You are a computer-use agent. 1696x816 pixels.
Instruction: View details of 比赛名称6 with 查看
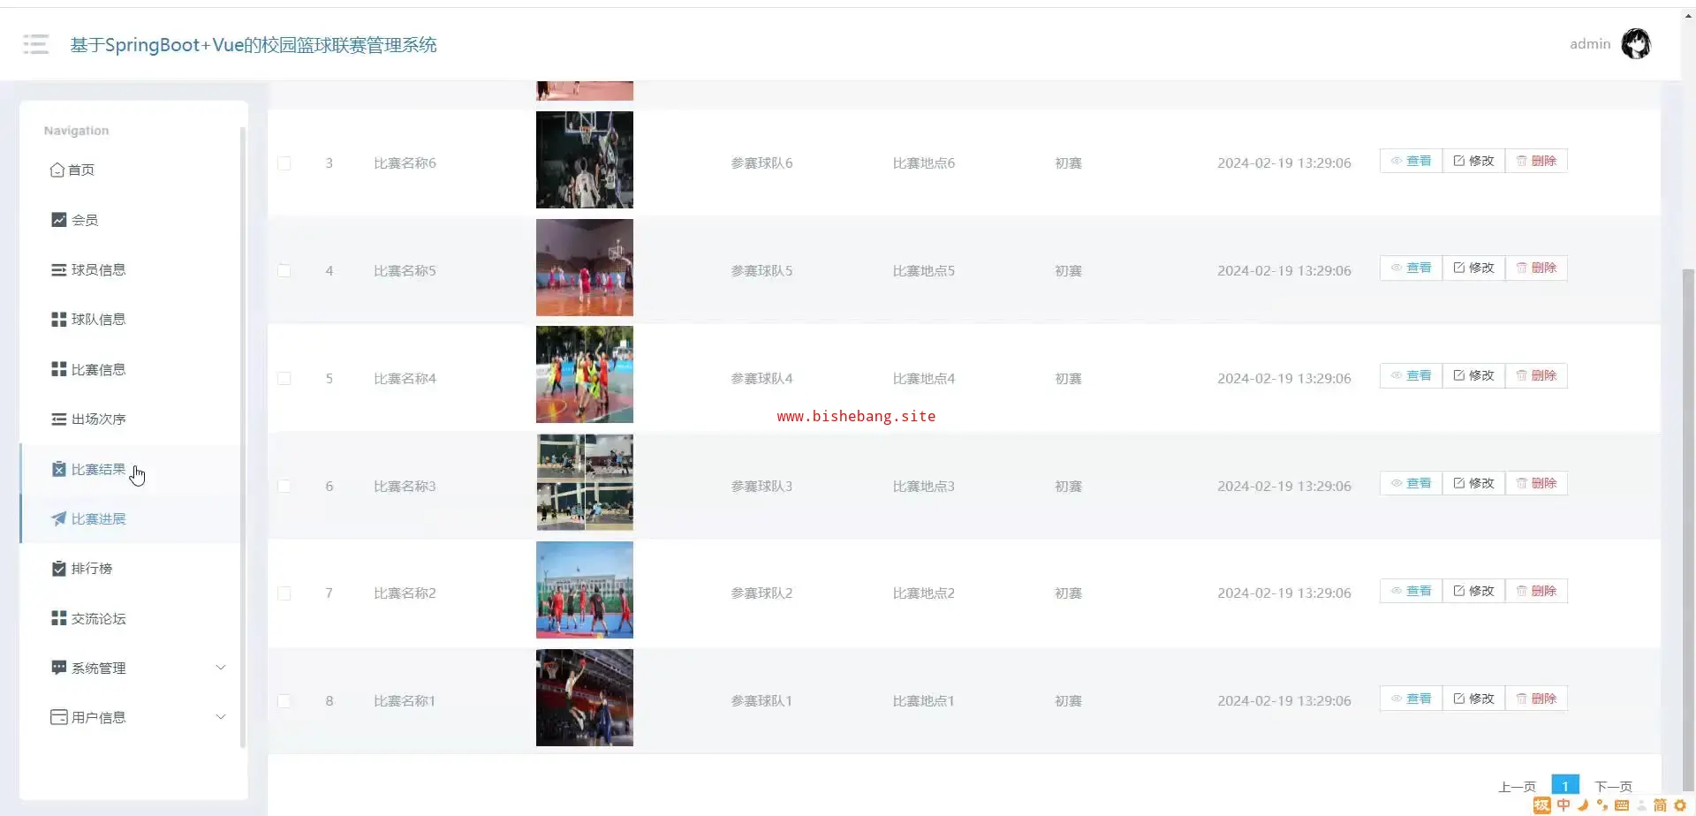pos(1411,161)
